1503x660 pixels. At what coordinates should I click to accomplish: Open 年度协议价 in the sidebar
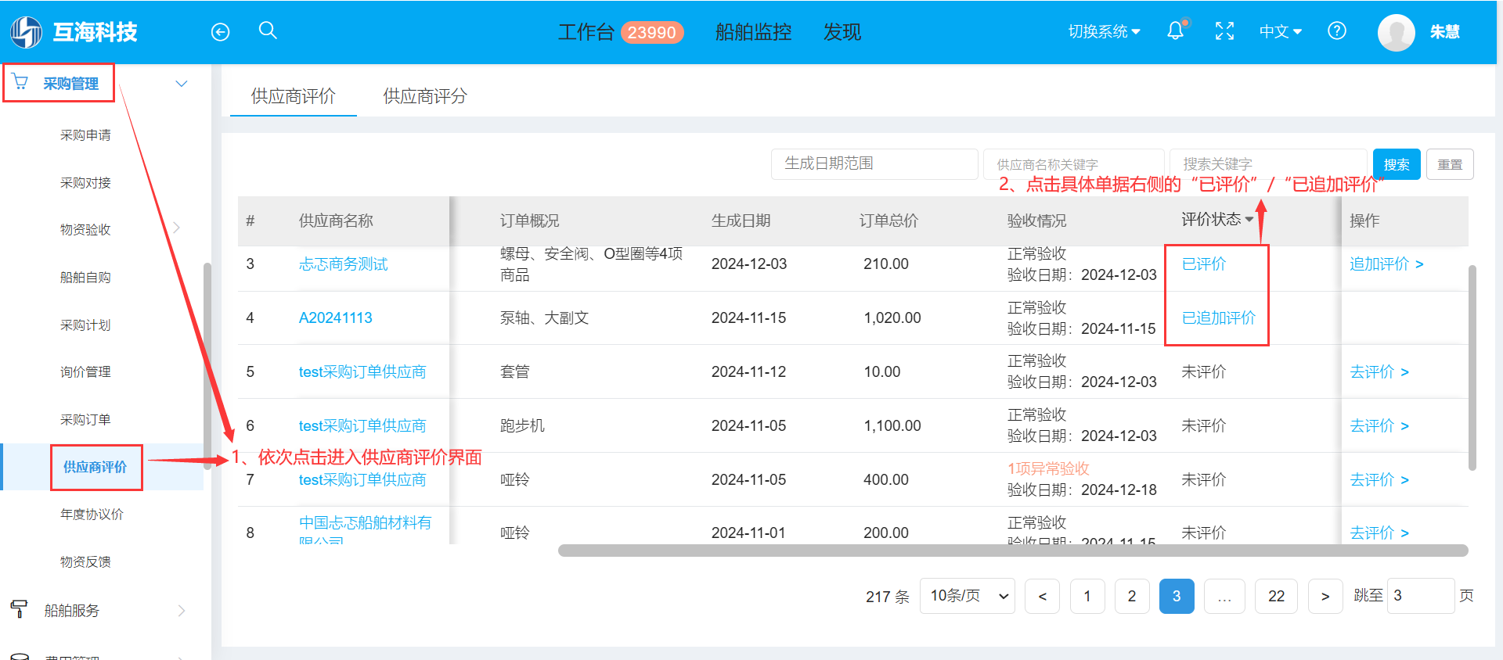(x=92, y=515)
